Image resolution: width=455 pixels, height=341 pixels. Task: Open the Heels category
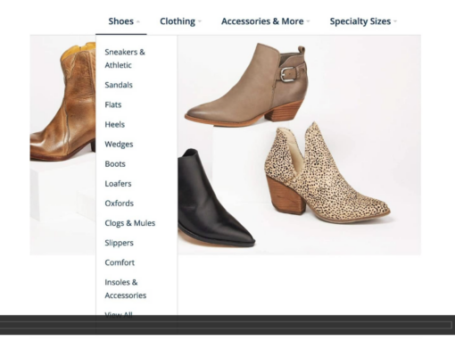(115, 124)
